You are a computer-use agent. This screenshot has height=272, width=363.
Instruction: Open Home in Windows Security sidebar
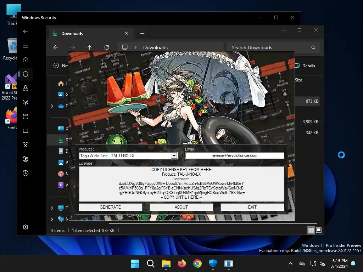(26, 60)
